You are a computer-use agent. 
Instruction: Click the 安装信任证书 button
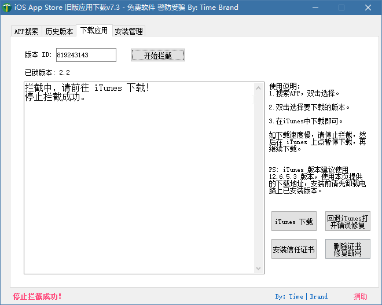click(x=294, y=249)
